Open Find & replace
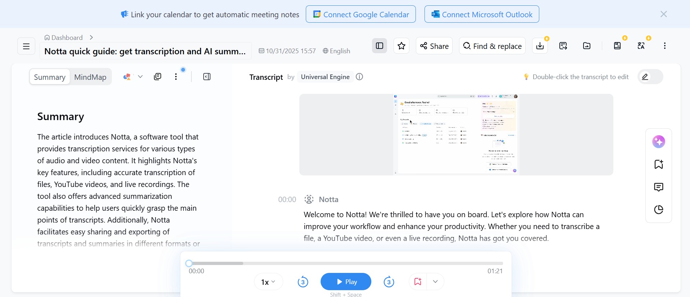Viewport: 690px width, 297px height. (x=492, y=46)
